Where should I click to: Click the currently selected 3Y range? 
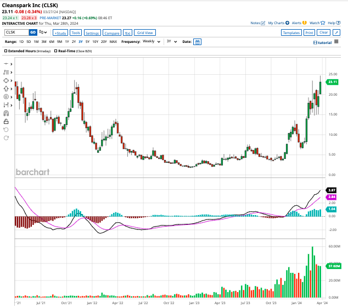pos(81,42)
